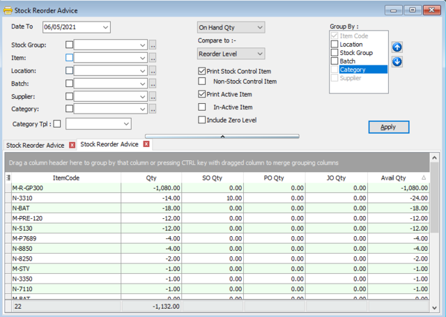This screenshot has width=446, height=317.
Task: Select Category in the Group By list
Action: click(x=353, y=70)
